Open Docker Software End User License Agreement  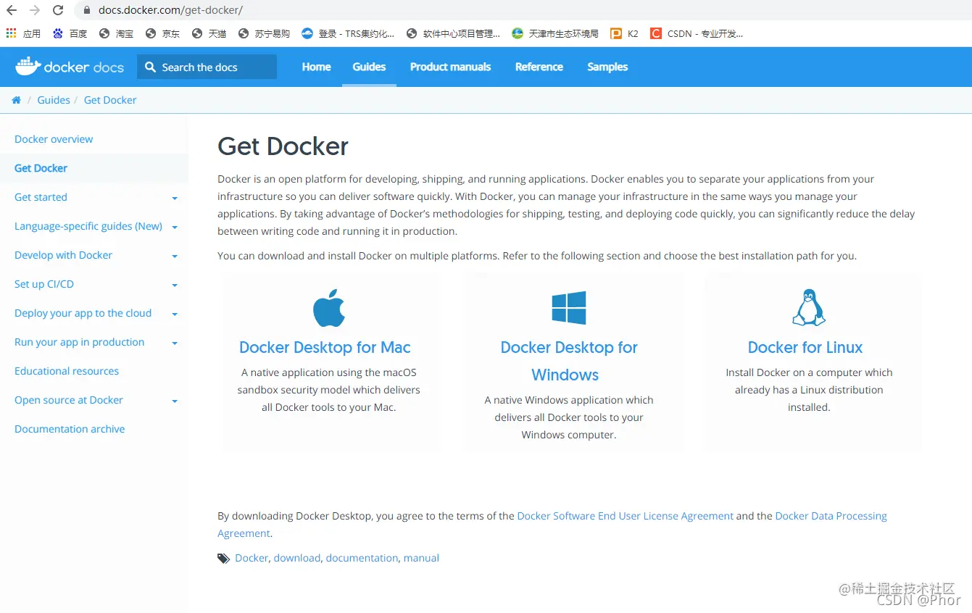click(x=625, y=516)
